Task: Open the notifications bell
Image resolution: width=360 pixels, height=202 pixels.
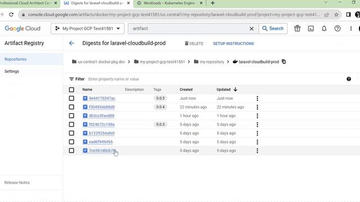Action: tap(324, 29)
